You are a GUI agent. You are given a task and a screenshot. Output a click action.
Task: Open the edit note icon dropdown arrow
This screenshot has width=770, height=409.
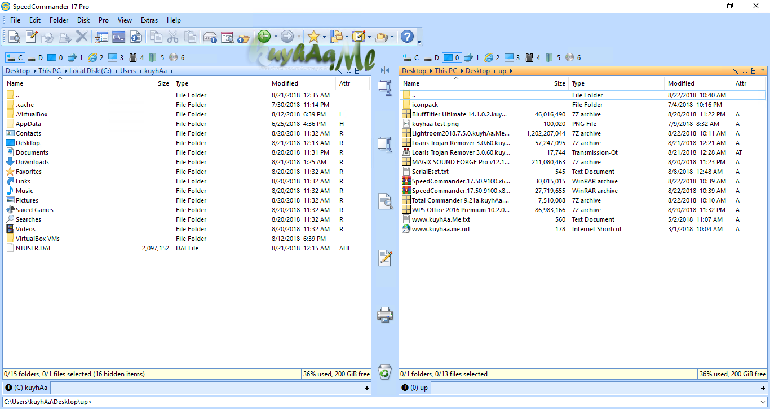pyautogui.click(x=369, y=37)
